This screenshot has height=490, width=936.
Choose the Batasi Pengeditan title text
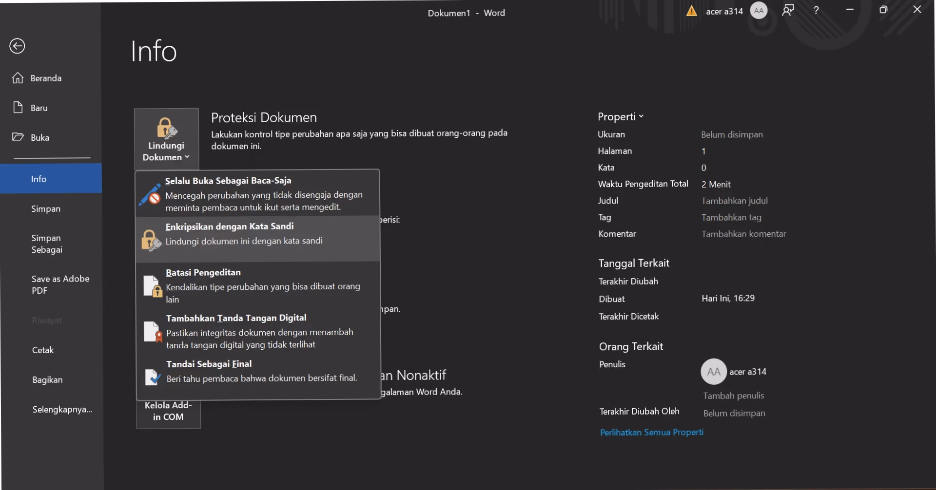click(x=203, y=272)
